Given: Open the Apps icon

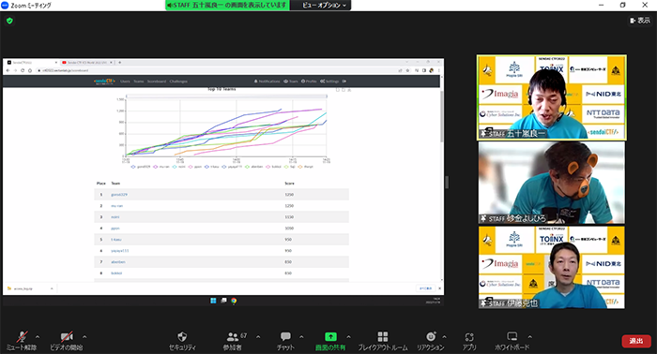Looking at the screenshot, I should (469, 337).
